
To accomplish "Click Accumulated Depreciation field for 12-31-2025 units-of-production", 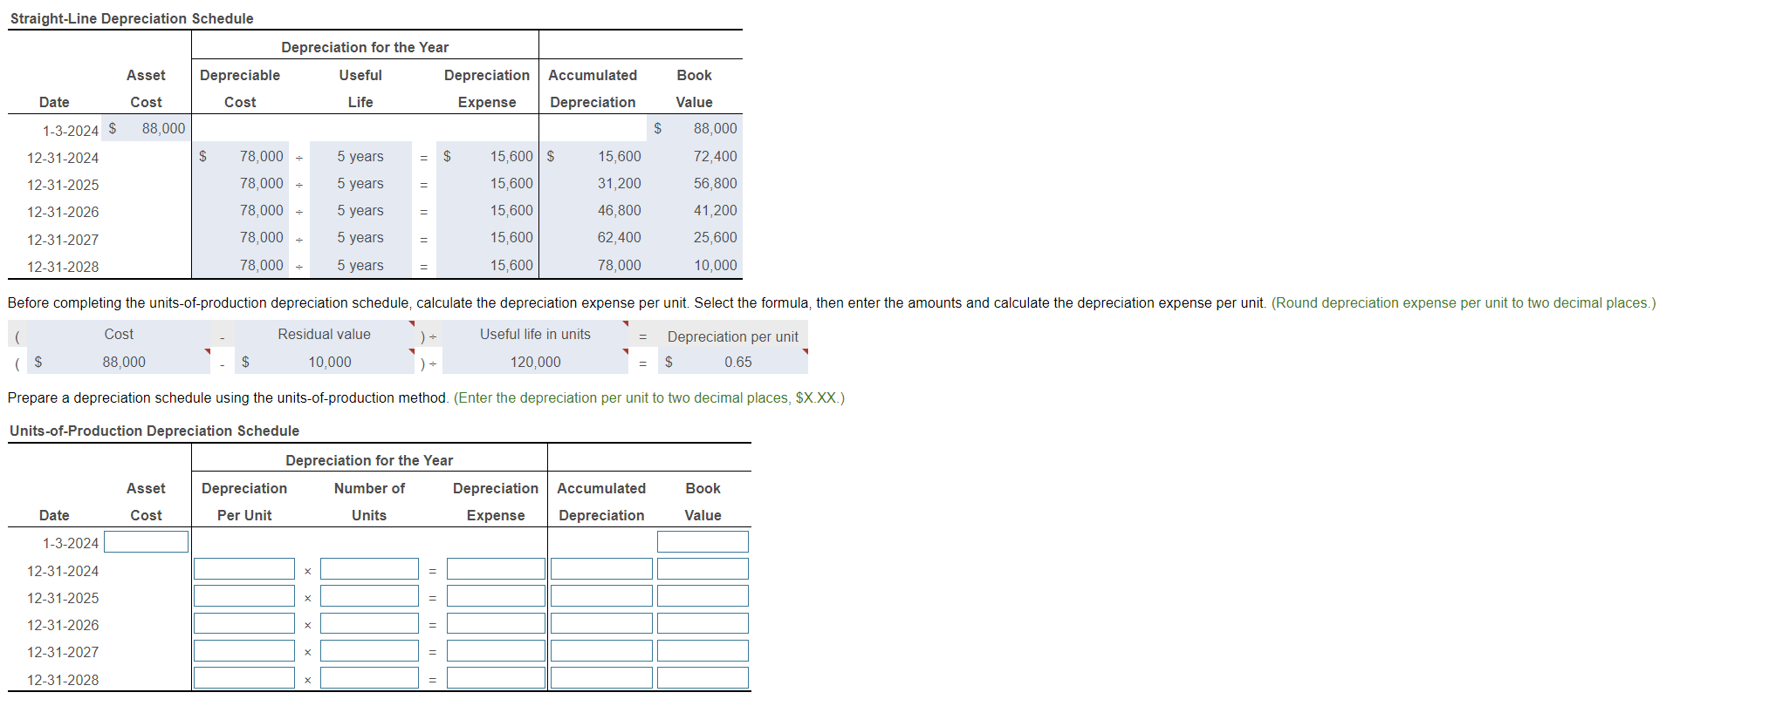I will click(601, 596).
